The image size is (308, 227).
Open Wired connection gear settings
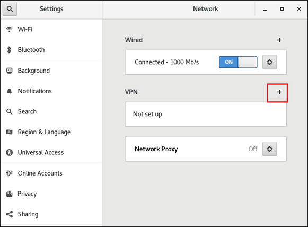coord(269,62)
